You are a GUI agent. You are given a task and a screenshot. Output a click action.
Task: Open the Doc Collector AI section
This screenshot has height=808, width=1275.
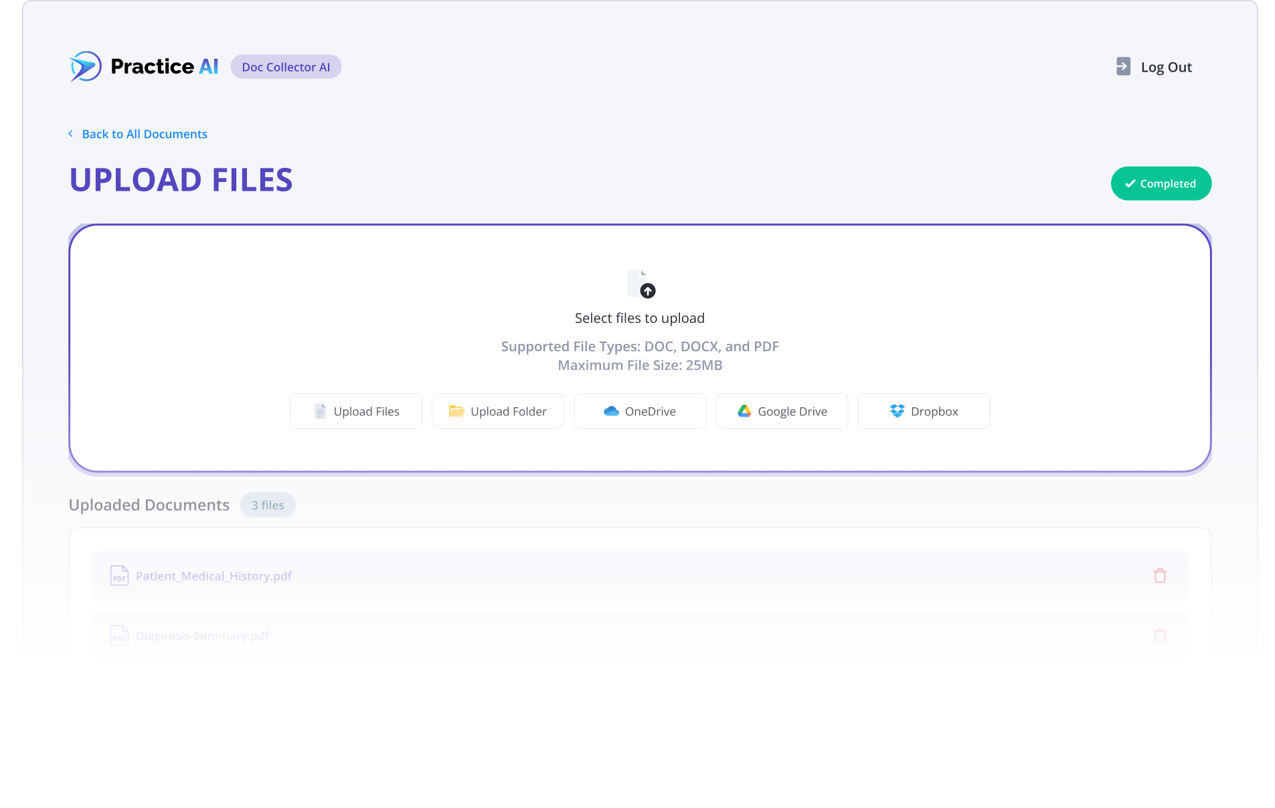[286, 66]
